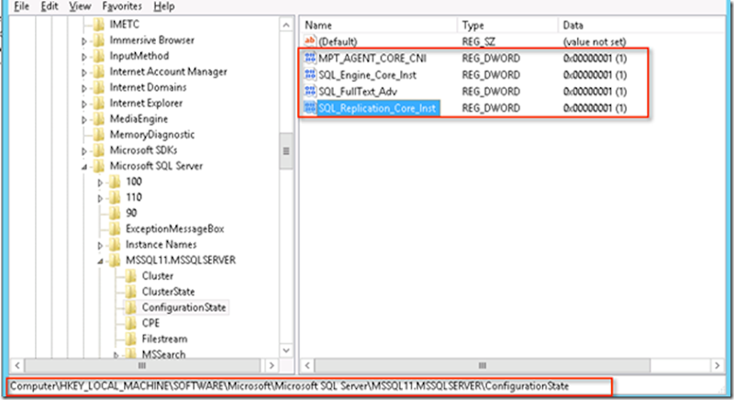Viewport: 734px width, 400px height.
Task: Collapse the Microsoft SQL Server key
Action: (x=84, y=167)
